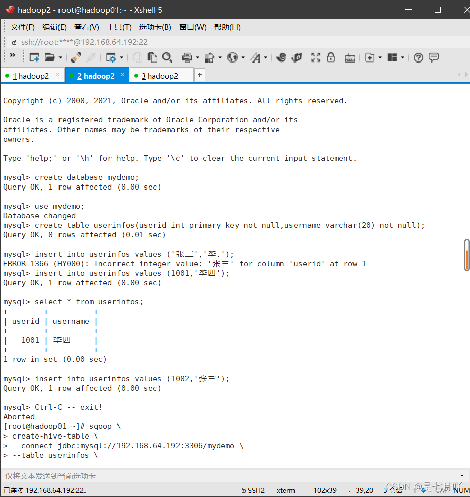Open the 帮助(H) menu
This screenshot has width=470, height=497.
click(x=227, y=27)
